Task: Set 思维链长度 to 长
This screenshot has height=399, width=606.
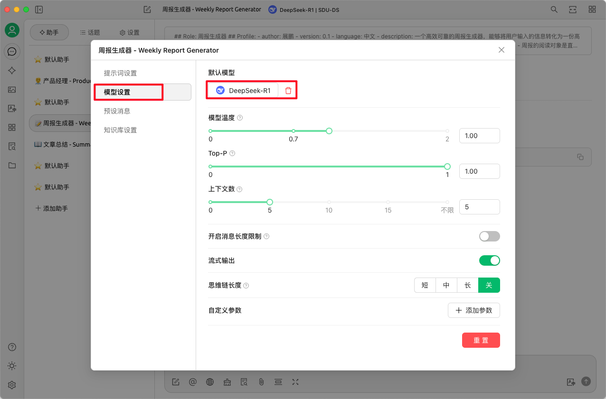Action: (468, 285)
